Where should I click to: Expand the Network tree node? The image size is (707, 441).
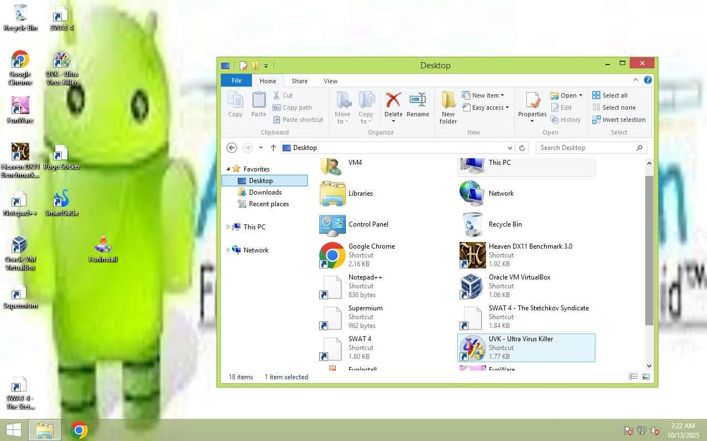[x=228, y=250]
